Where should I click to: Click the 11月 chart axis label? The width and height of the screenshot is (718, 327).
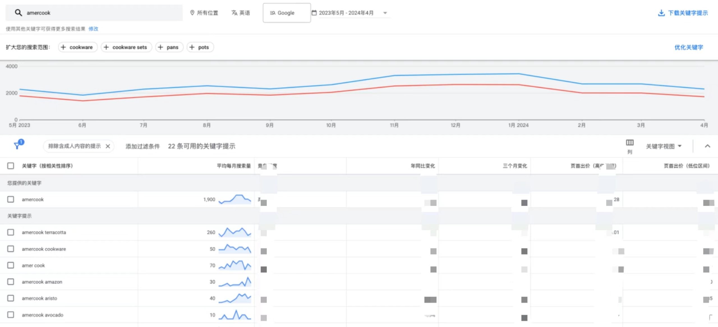click(394, 125)
